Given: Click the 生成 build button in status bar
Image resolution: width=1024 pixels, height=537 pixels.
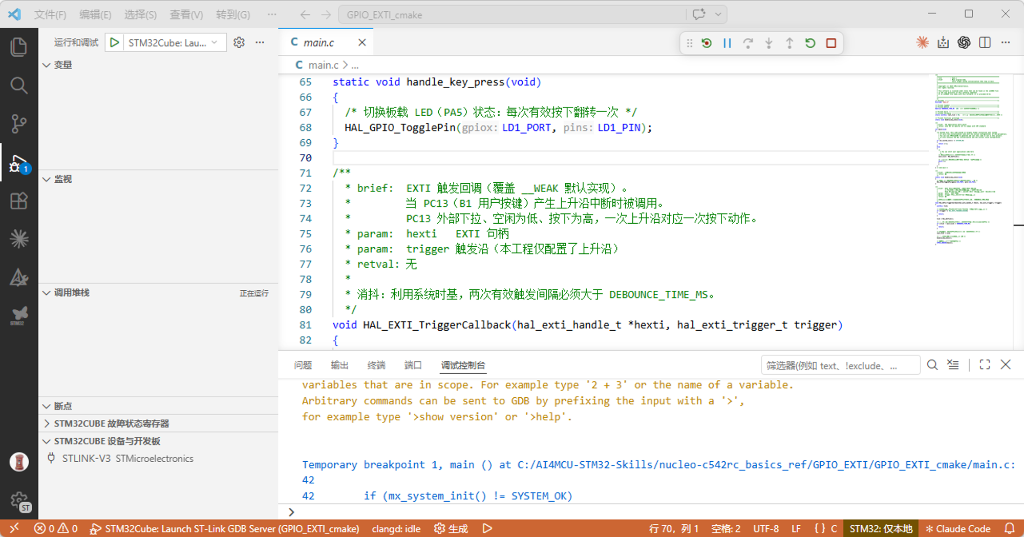Looking at the screenshot, I should click(x=451, y=528).
